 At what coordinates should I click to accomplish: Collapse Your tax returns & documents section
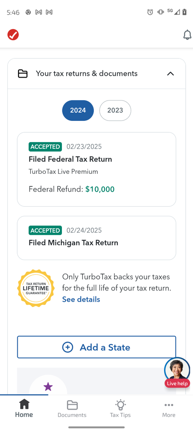click(170, 74)
